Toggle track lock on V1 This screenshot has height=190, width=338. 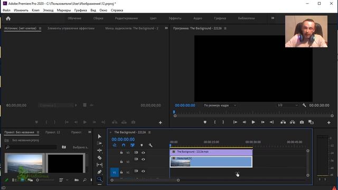(x=121, y=172)
